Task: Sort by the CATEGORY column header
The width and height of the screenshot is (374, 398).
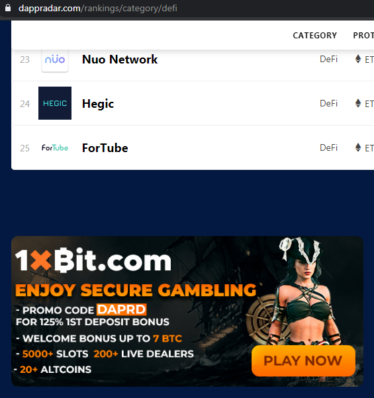Action: pos(315,36)
